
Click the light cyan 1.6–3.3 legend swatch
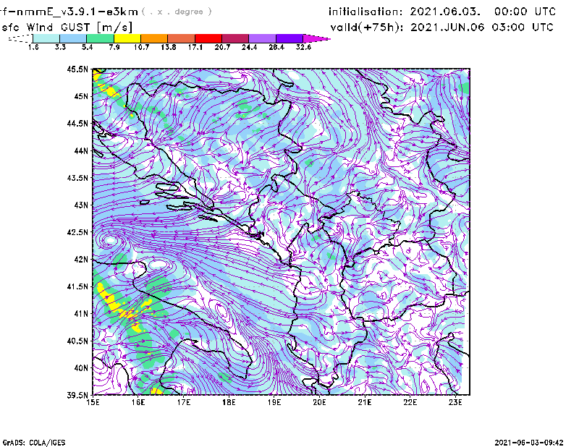point(46,38)
